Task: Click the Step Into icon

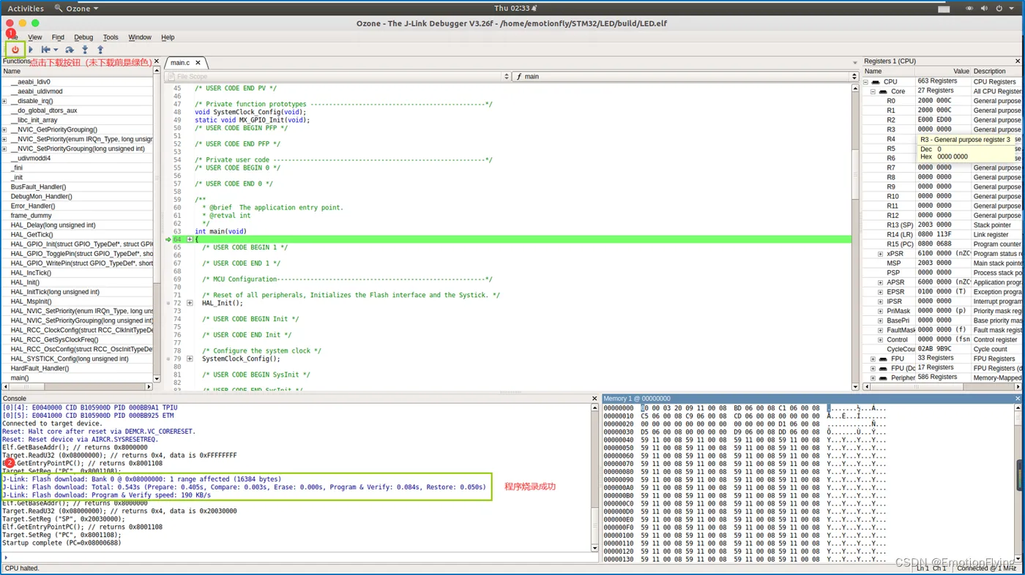Action: 85,50
